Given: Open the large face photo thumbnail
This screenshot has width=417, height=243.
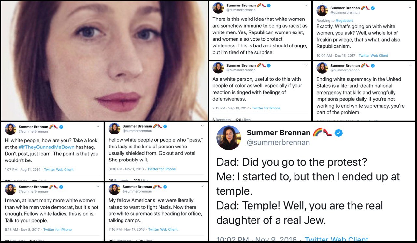Looking at the screenshot, I should coord(104,60).
